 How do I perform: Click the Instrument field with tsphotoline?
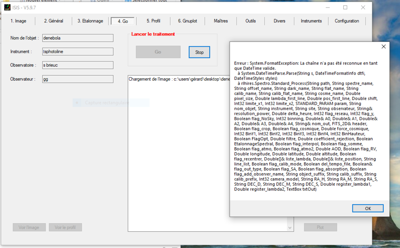click(78, 52)
